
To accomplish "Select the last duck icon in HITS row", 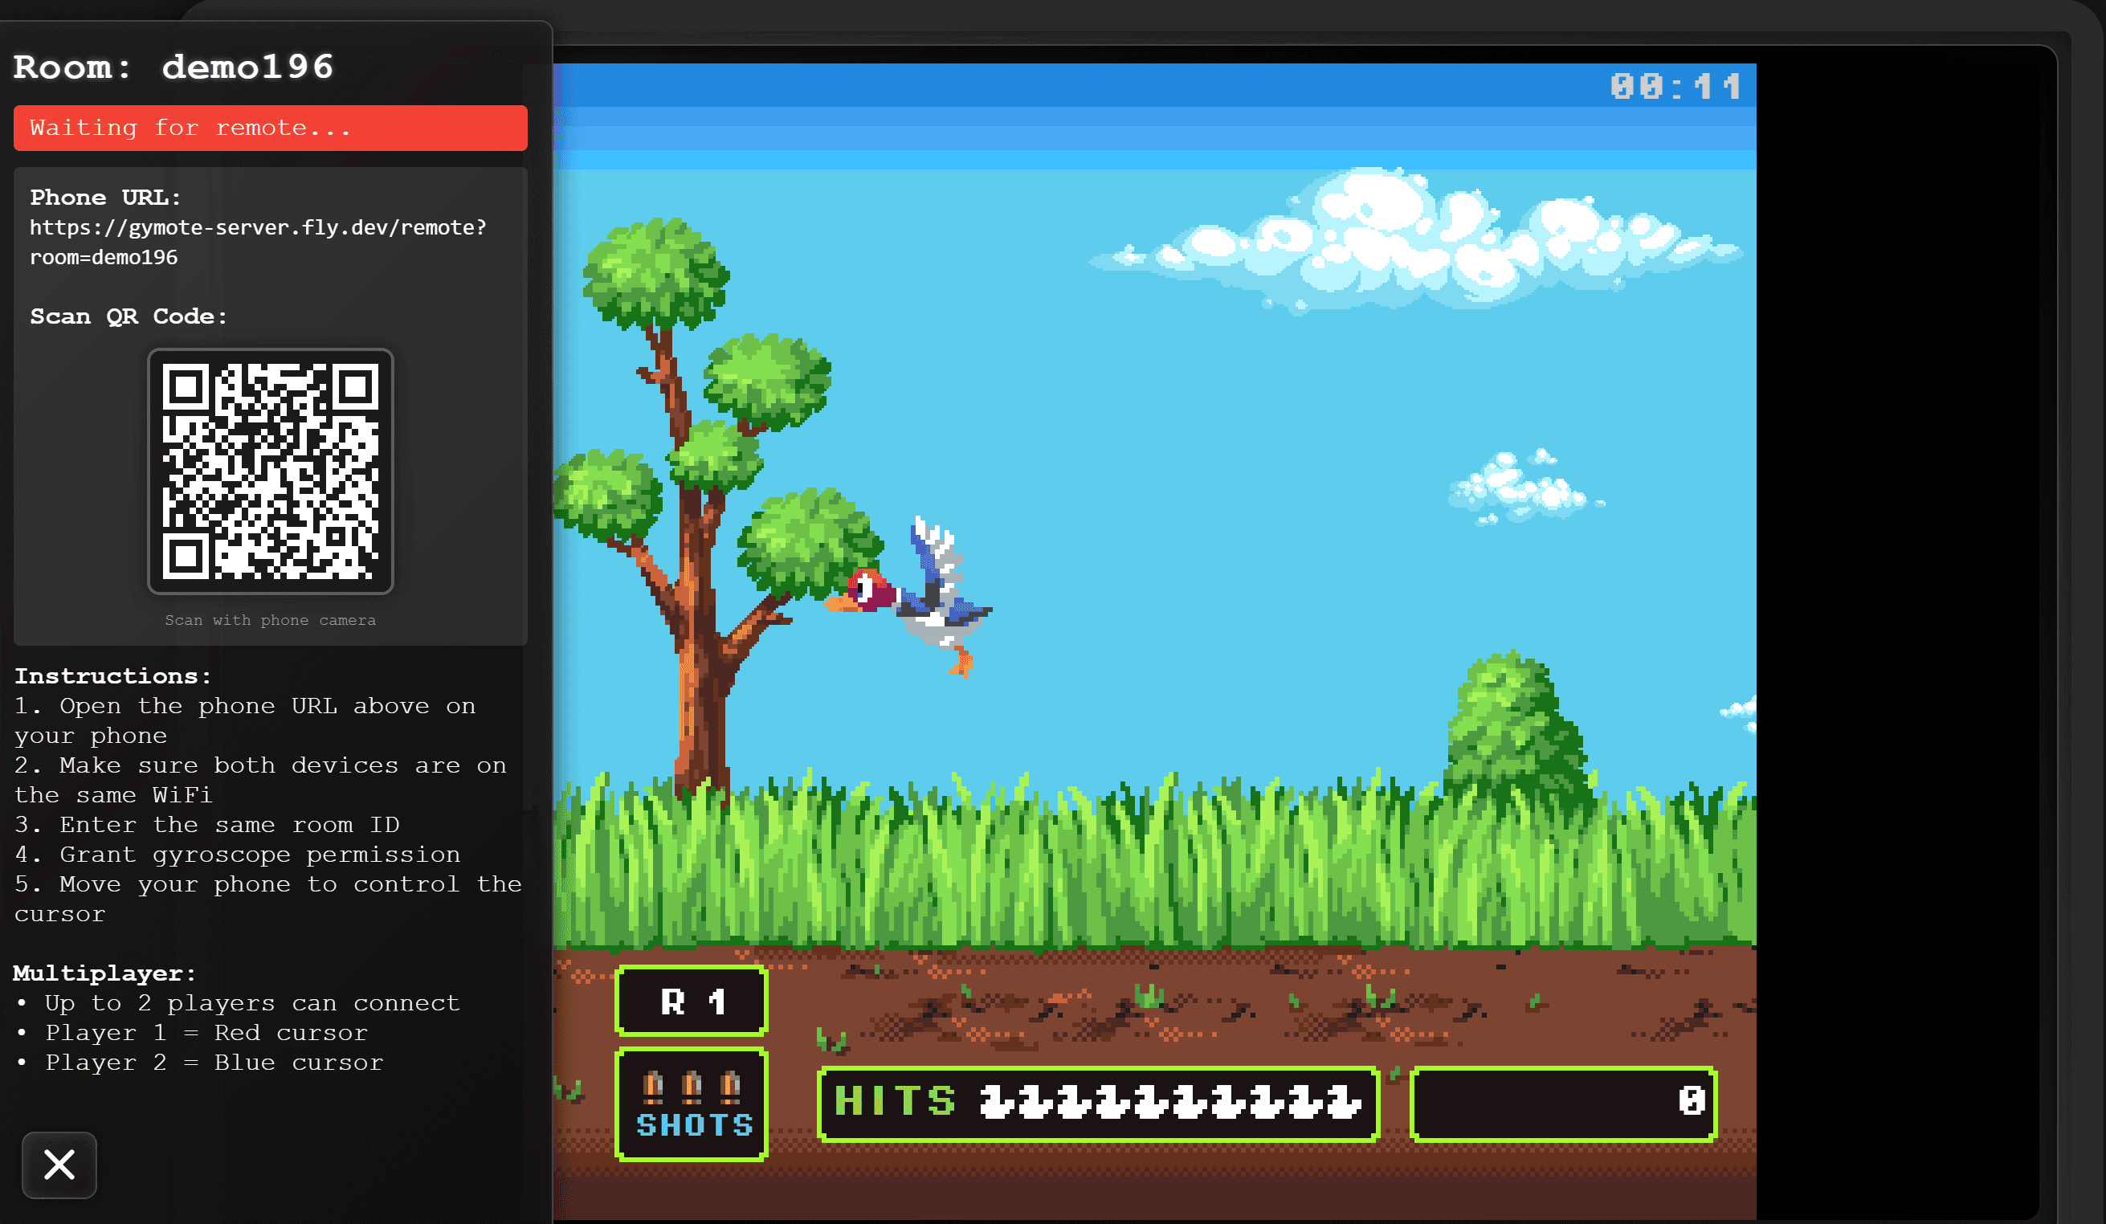I will [1345, 1103].
